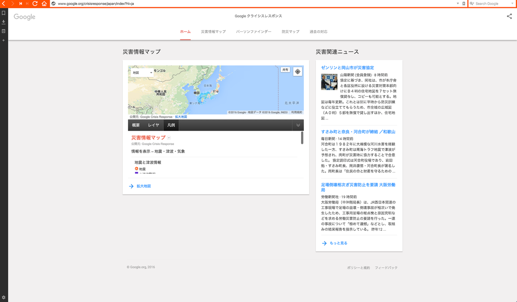Open the 拡大地図 link below legend

[144, 186]
